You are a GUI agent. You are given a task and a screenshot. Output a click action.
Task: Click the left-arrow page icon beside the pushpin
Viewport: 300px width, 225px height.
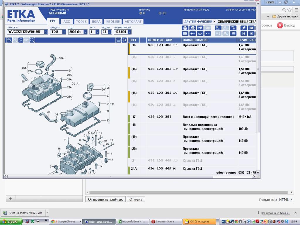pos(251,28)
